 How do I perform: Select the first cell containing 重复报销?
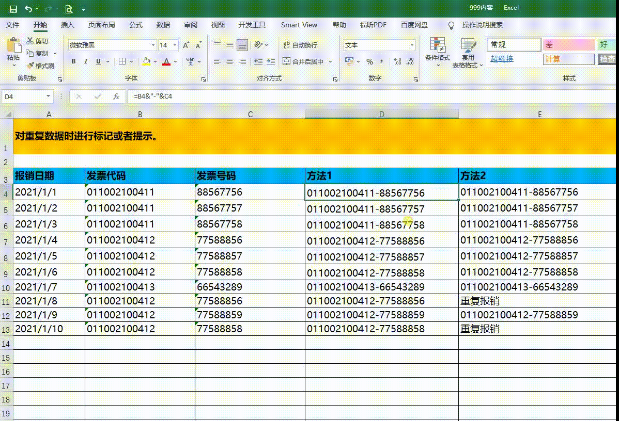[x=538, y=301]
